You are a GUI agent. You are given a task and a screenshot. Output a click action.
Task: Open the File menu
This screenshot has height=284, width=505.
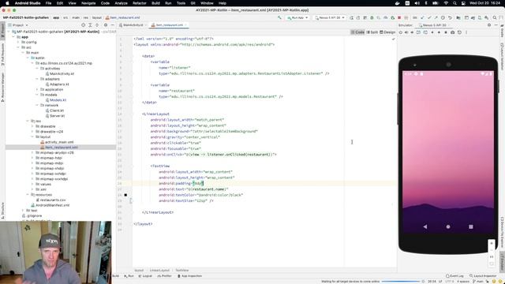(48, 3)
